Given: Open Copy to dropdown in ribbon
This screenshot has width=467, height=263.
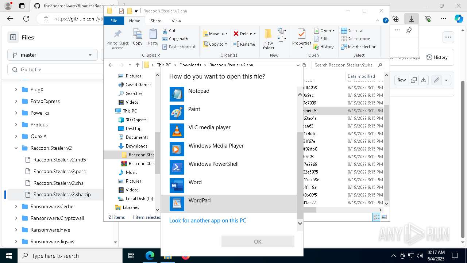Looking at the screenshot, I should (215, 44).
